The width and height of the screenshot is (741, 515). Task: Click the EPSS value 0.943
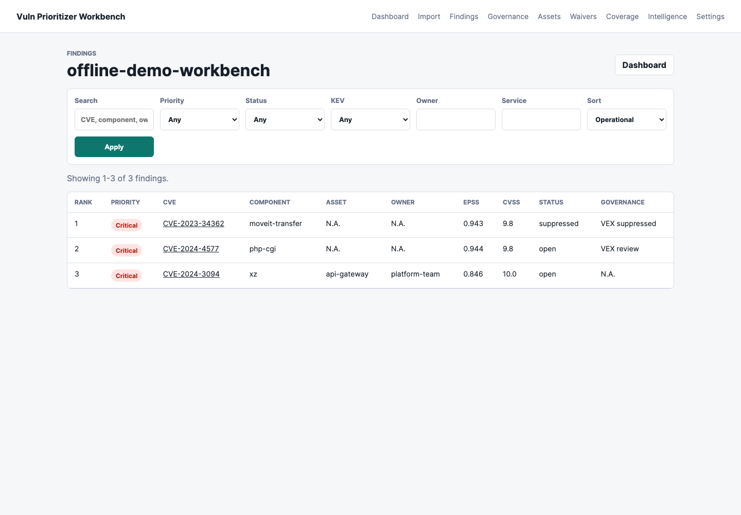(473, 224)
